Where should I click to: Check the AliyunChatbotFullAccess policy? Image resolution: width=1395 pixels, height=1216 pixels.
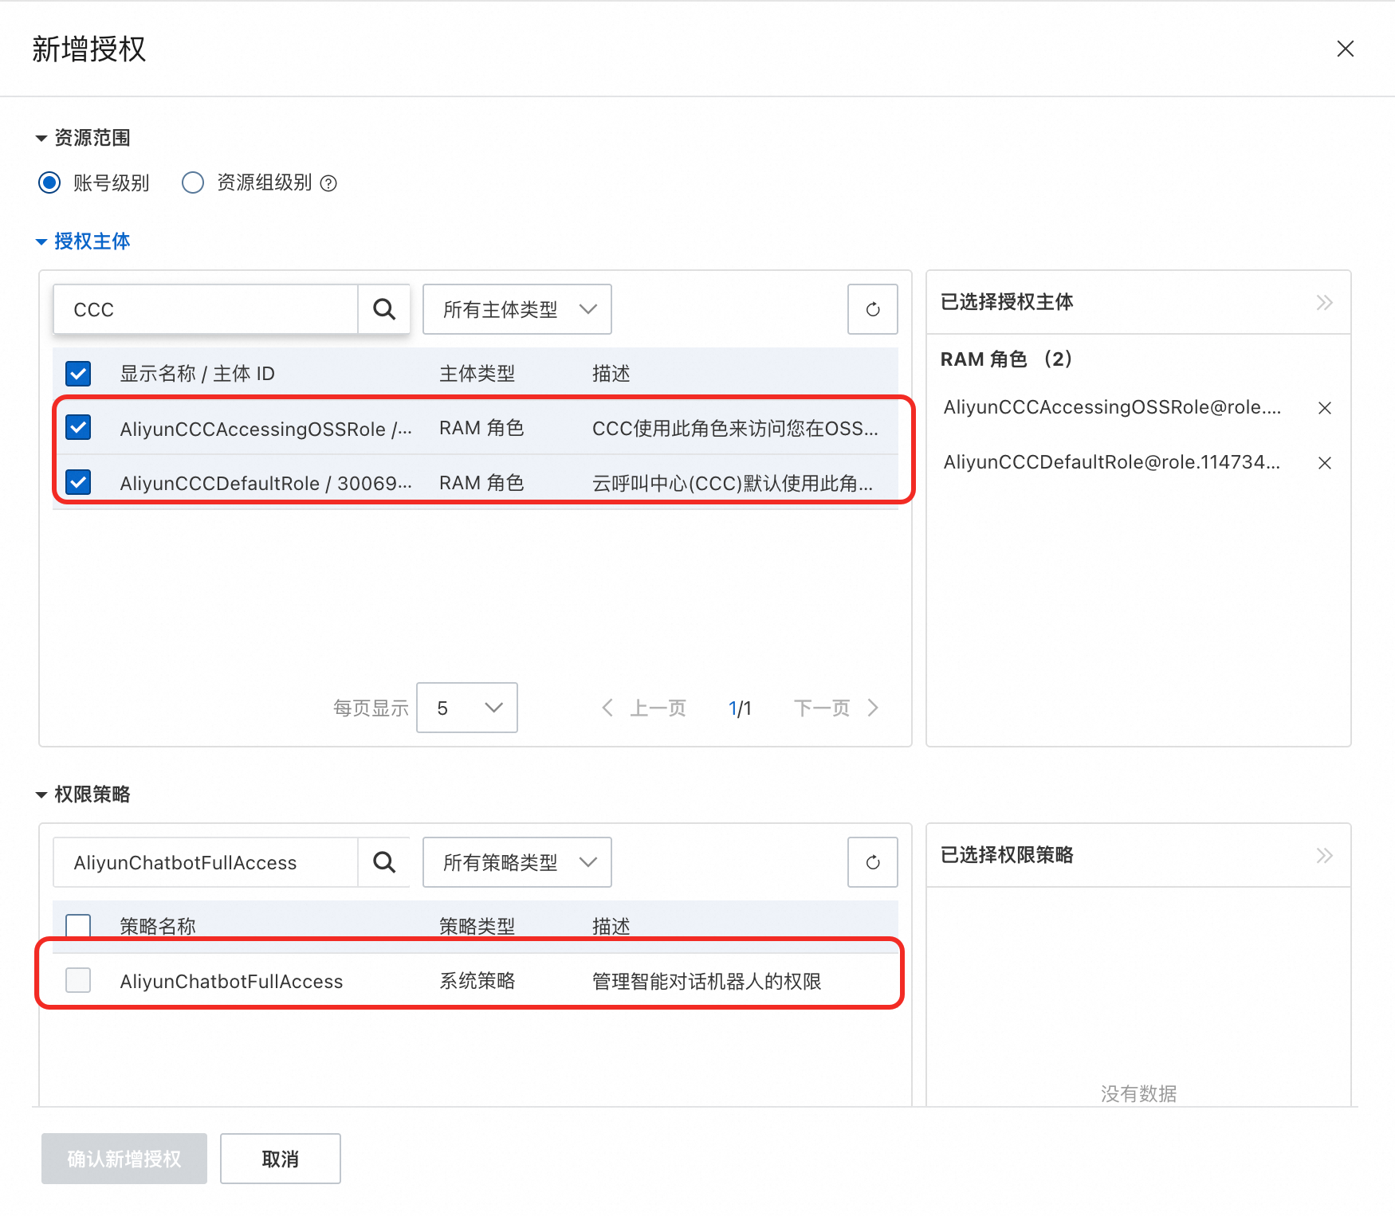point(78,980)
